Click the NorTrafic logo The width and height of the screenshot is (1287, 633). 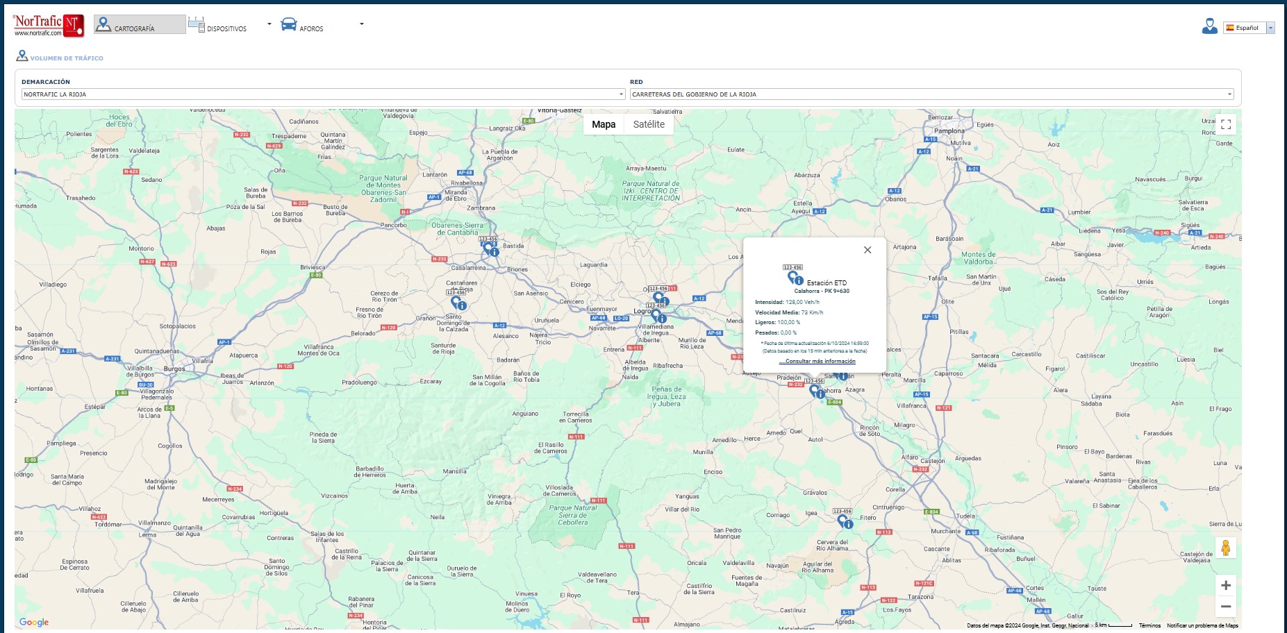click(x=48, y=25)
